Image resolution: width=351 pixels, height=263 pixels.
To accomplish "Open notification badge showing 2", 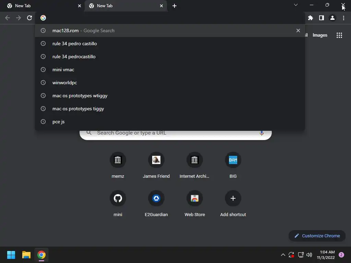I will [x=341, y=255].
